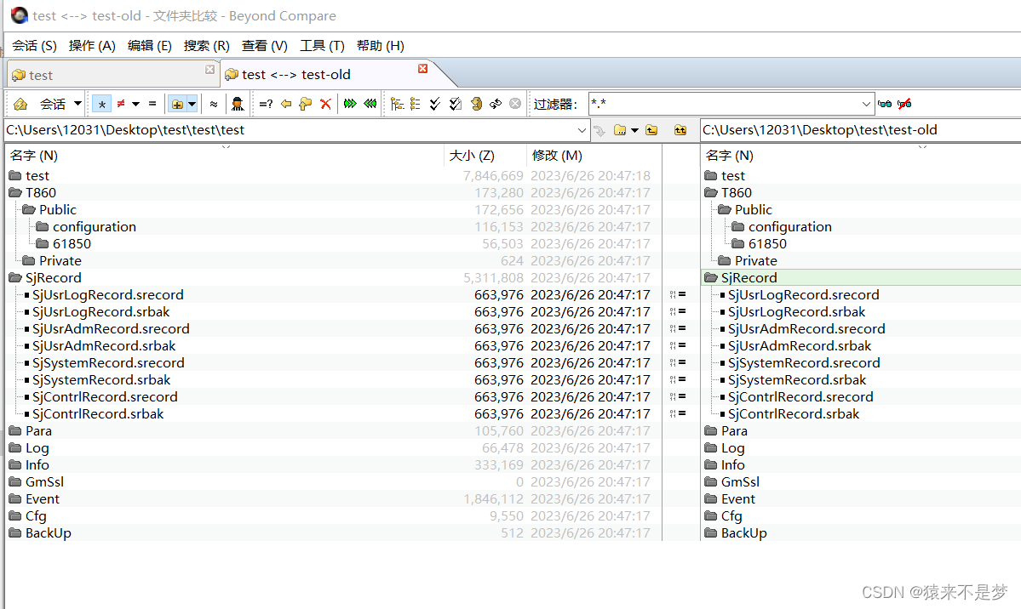Image resolution: width=1021 pixels, height=609 pixels.
Task: Open the left path history dropdown
Action: coord(582,129)
